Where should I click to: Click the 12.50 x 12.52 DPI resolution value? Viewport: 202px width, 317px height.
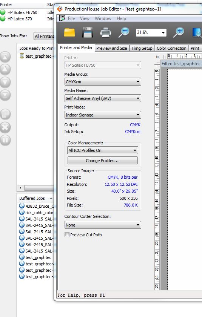(121, 184)
